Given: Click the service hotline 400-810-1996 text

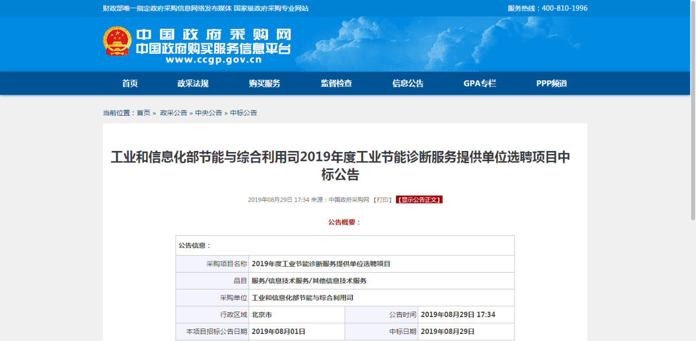Looking at the screenshot, I should pos(548,8).
